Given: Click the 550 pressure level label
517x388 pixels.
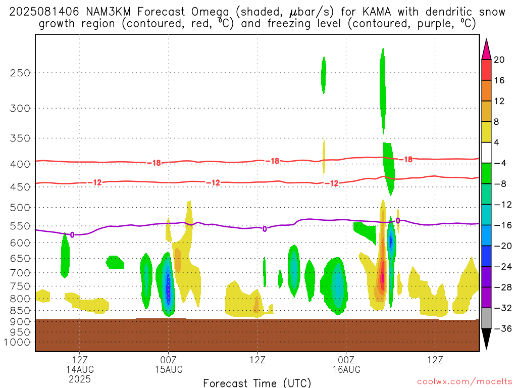Looking at the screenshot, I should click(20, 226).
